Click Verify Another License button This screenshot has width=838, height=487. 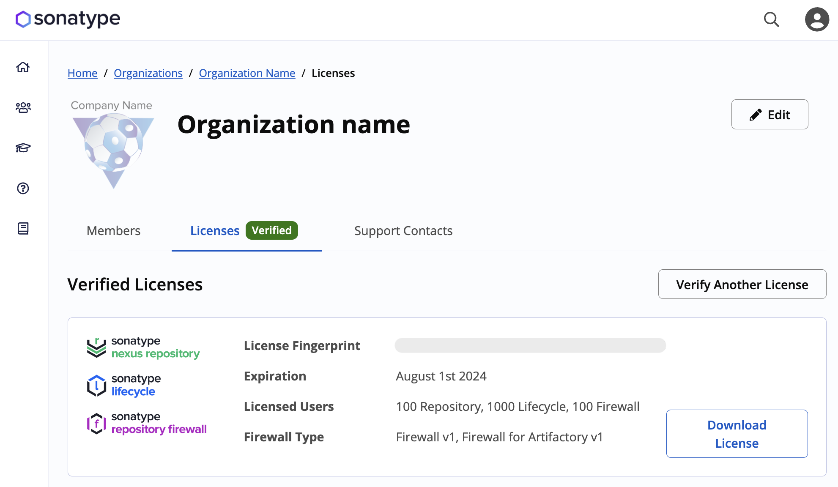click(x=742, y=284)
